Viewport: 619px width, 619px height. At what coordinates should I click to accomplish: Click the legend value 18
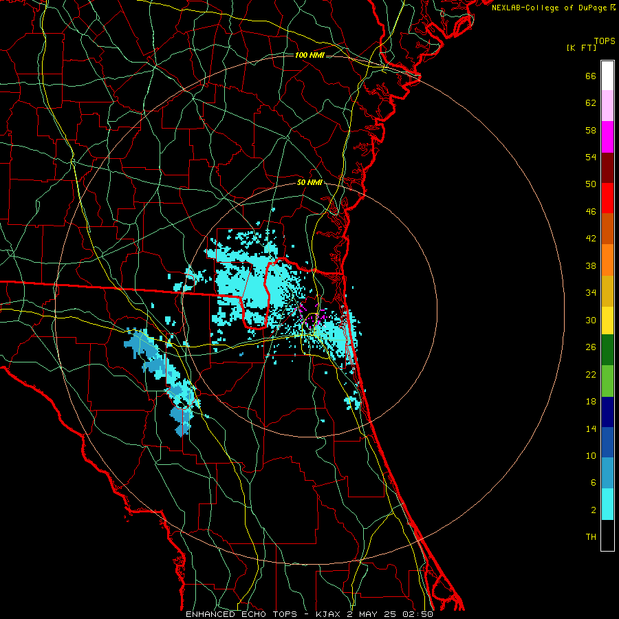coord(591,402)
